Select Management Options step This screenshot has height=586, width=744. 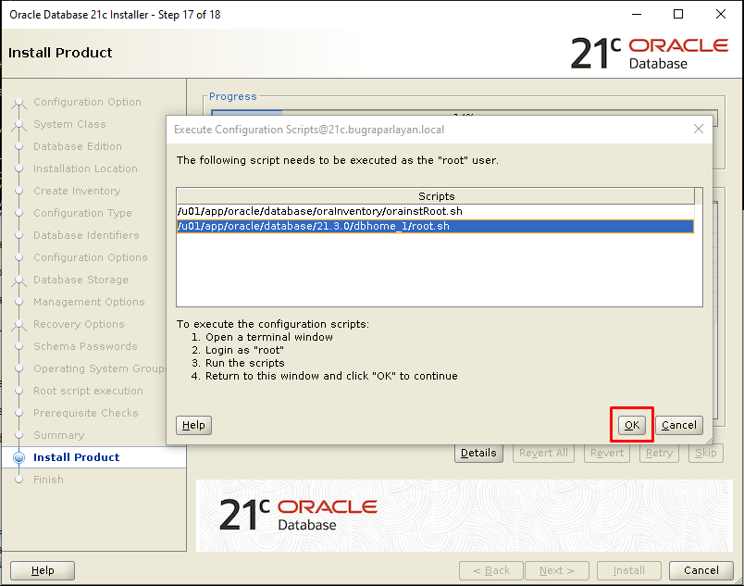(x=89, y=302)
